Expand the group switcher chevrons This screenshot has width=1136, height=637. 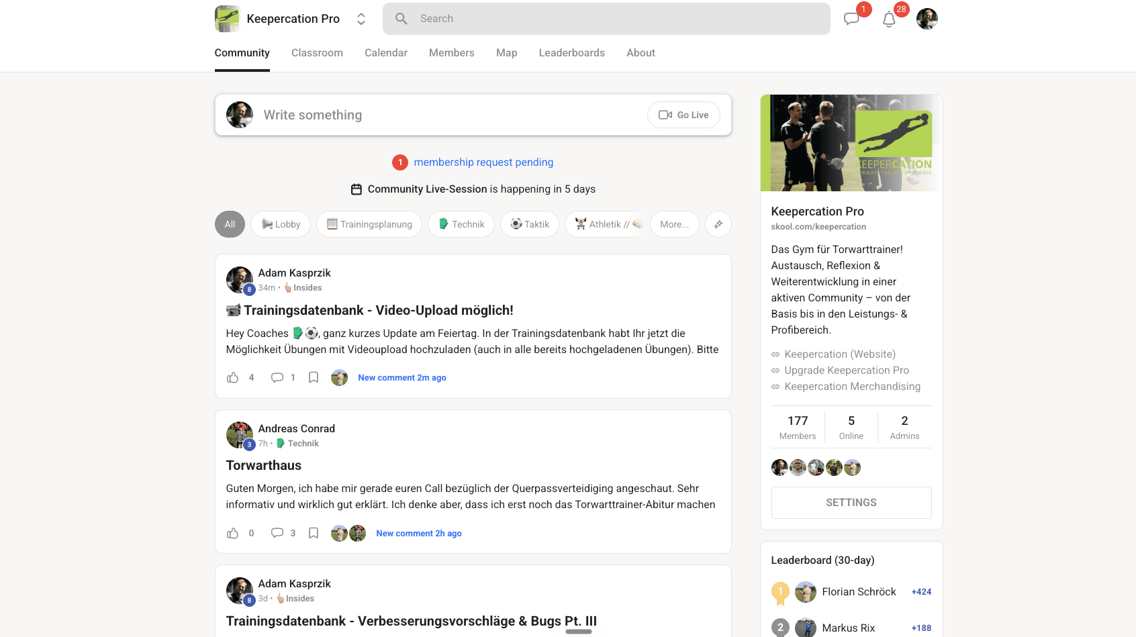(x=361, y=19)
